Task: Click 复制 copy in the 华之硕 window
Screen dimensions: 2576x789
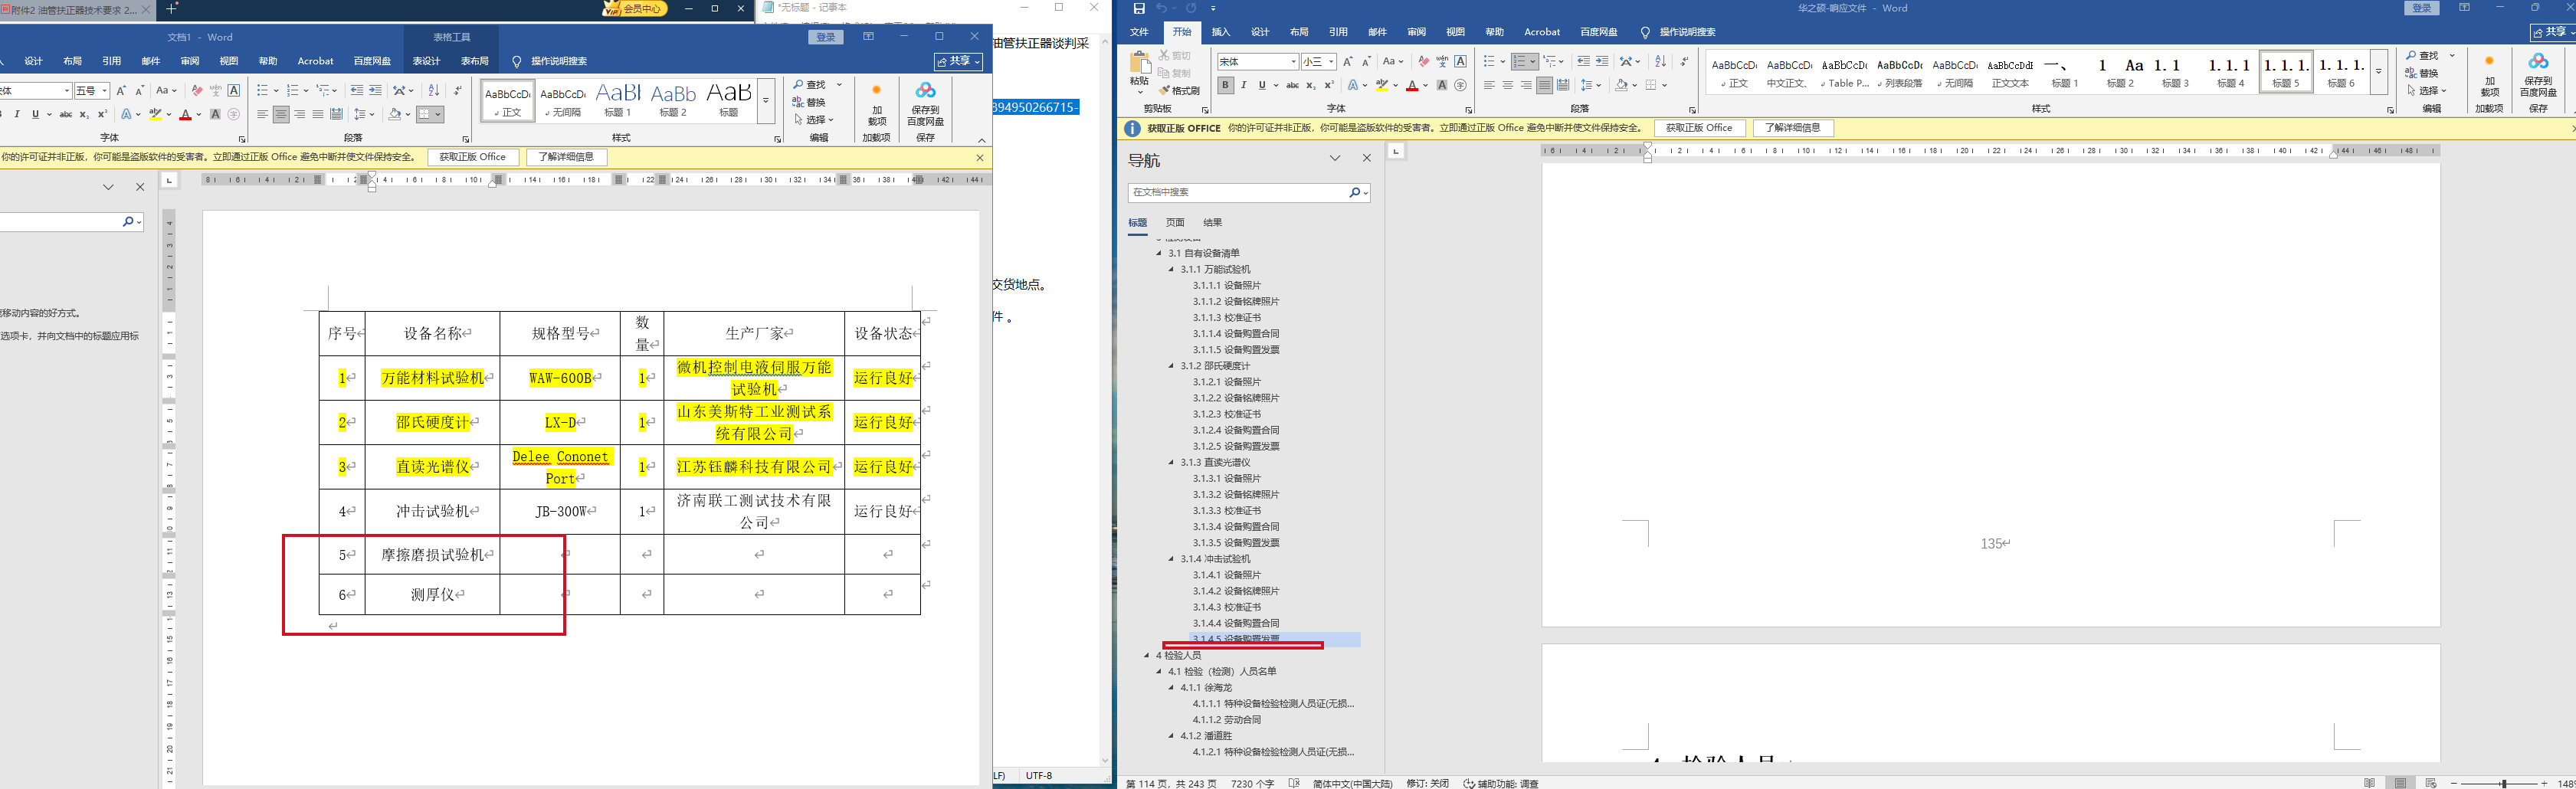Action: click(1175, 73)
